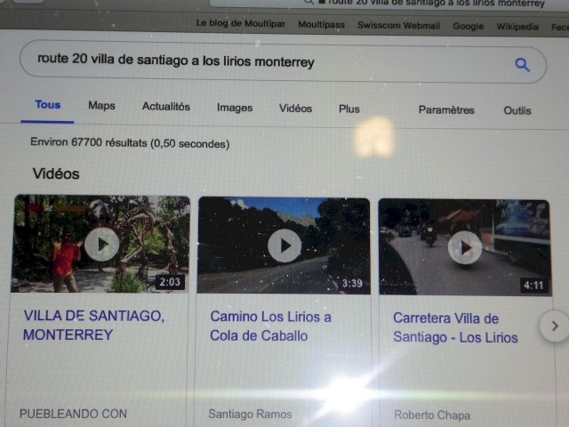The height and width of the screenshot is (427, 569).
Task: Open Carretera Villa de Santiago - Los Lirios link
Action: click(455, 327)
